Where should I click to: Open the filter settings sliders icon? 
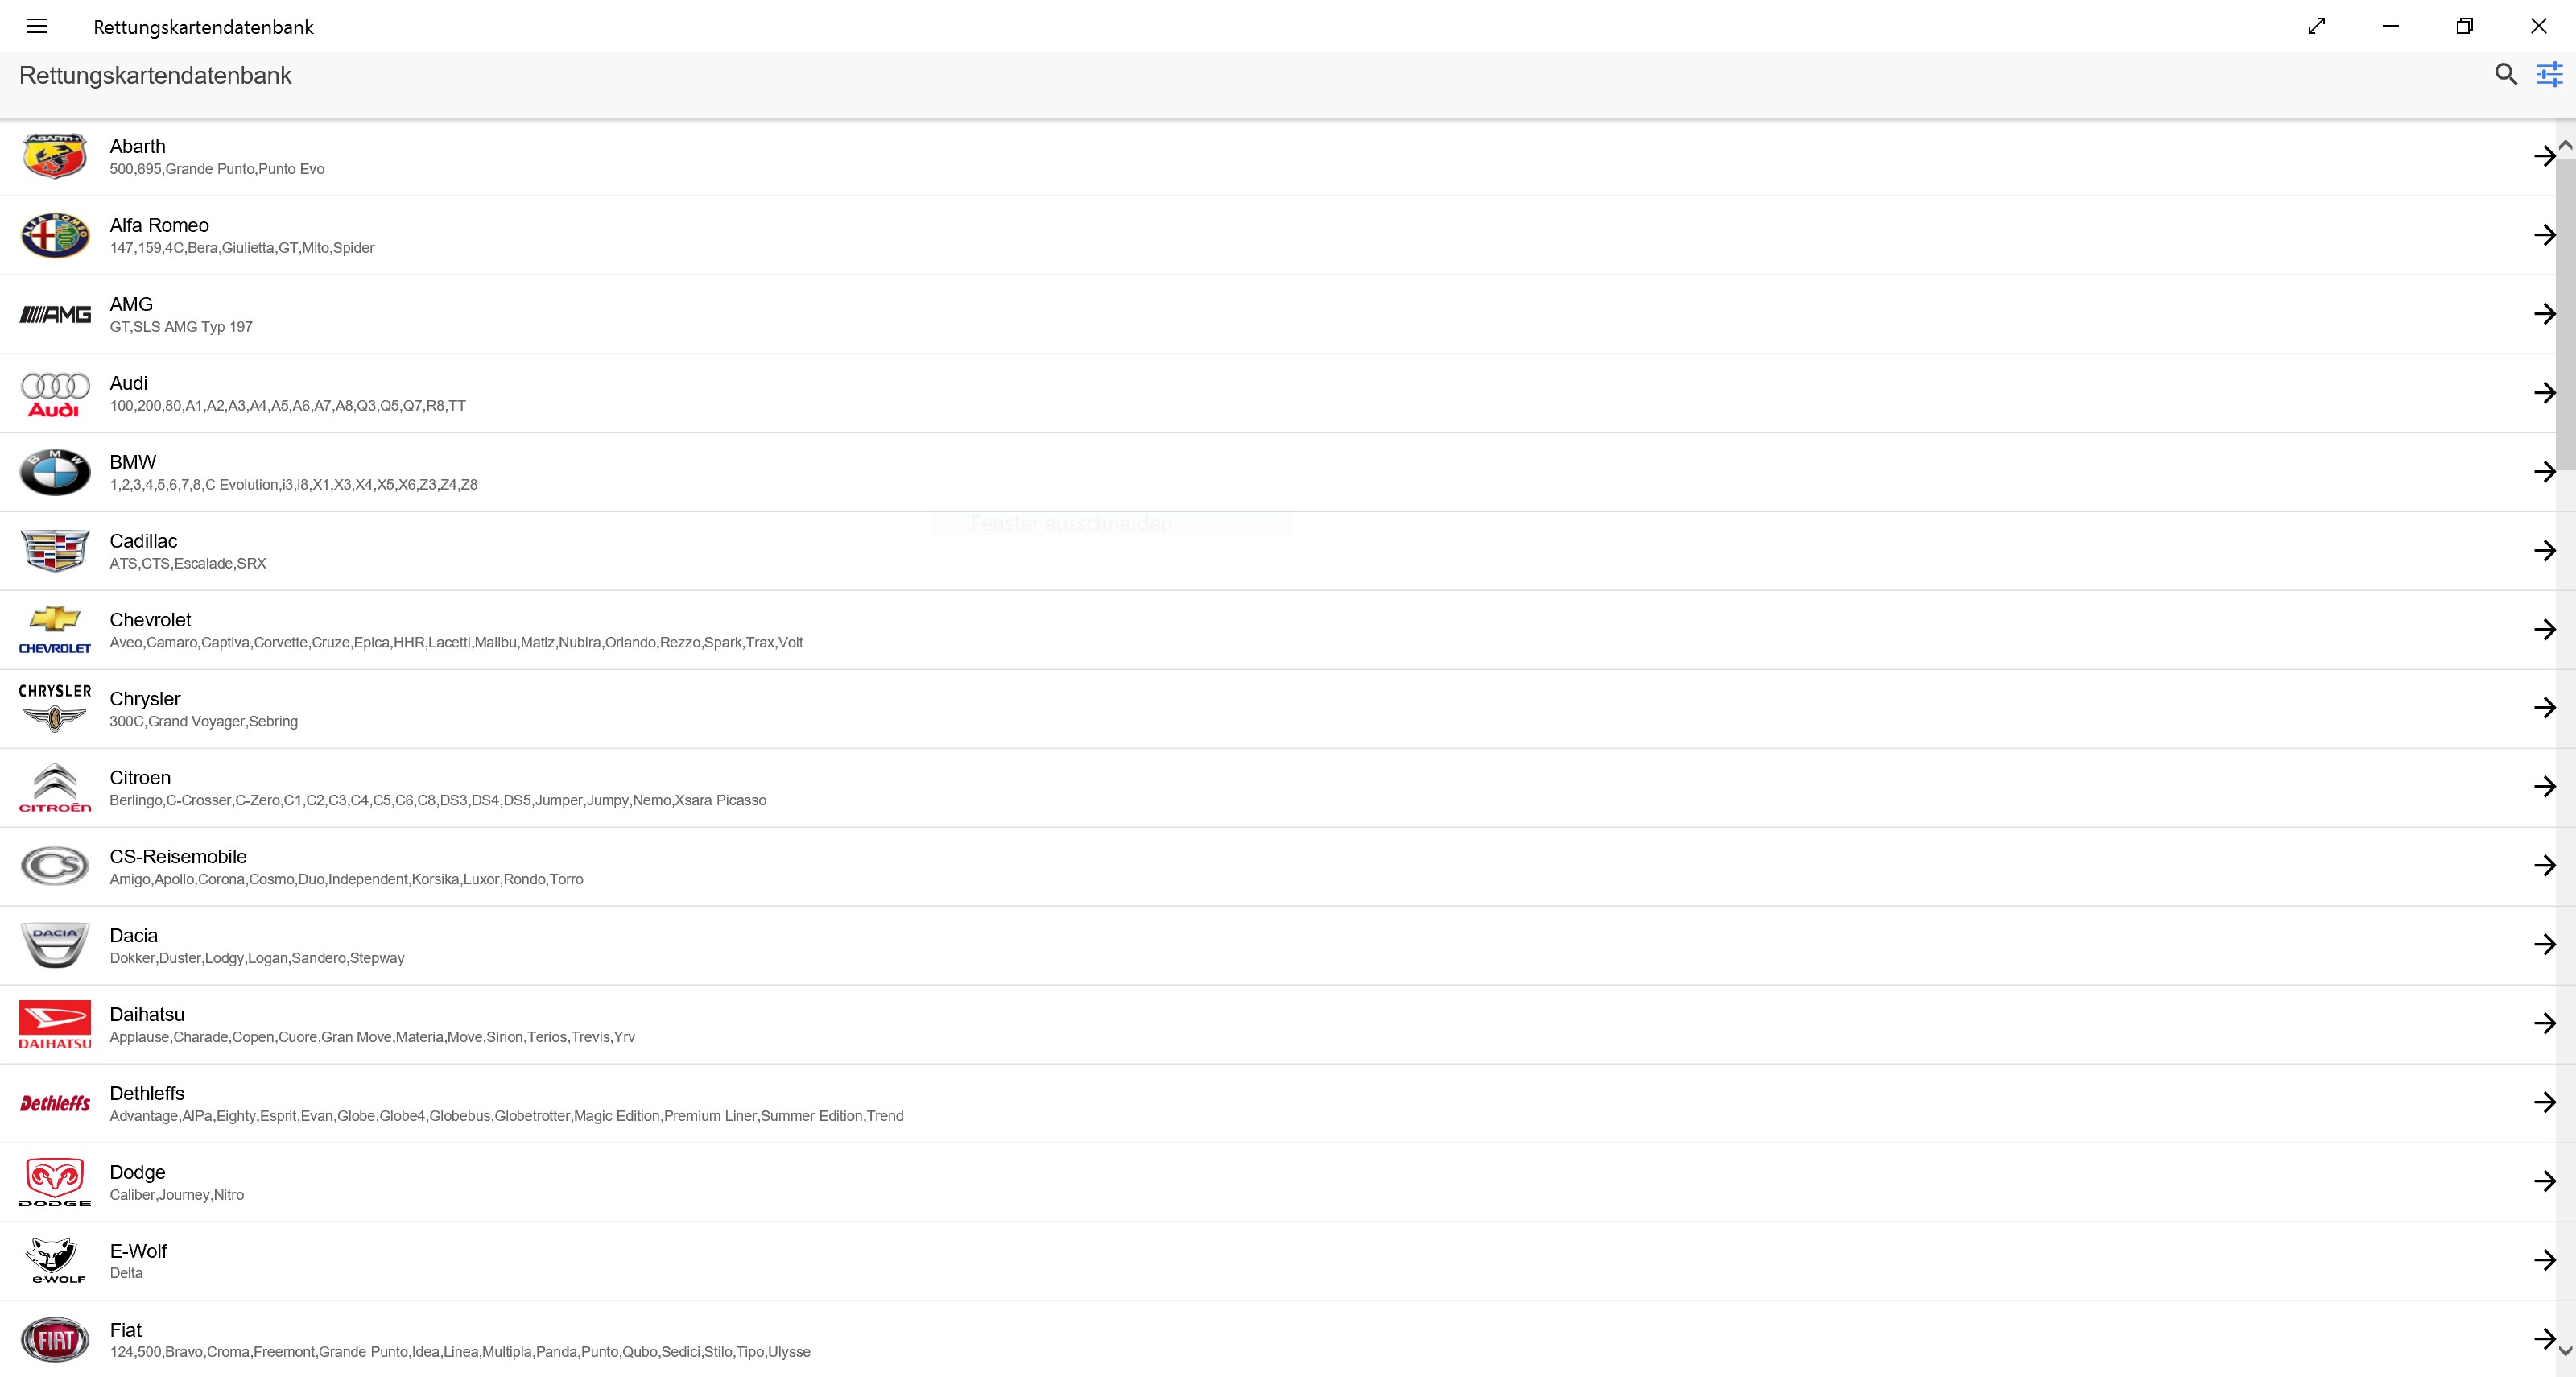[x=2549, y=74]
